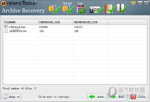Sort by UNCOMPRESSED_SIZE column header
This screenshot has width=150, height=102.
point(90,22)
